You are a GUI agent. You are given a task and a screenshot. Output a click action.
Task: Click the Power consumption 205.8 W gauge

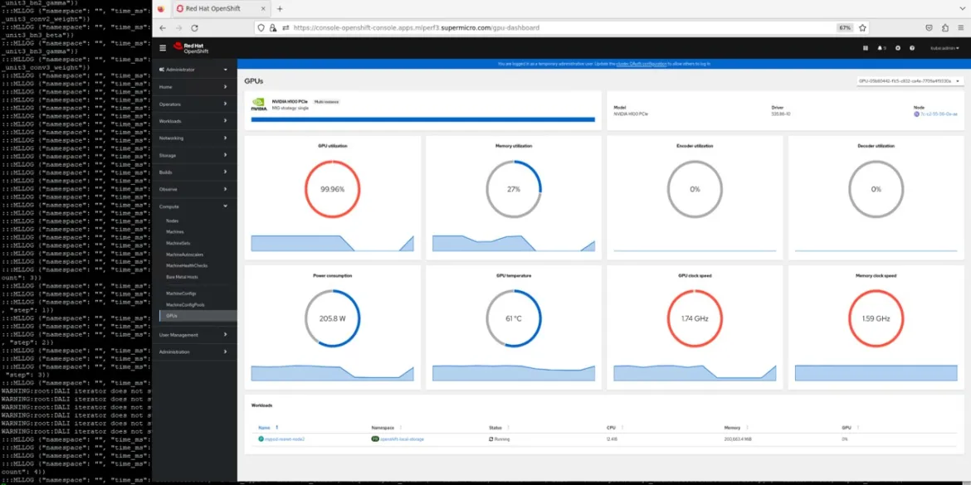[x=333, y=318]
